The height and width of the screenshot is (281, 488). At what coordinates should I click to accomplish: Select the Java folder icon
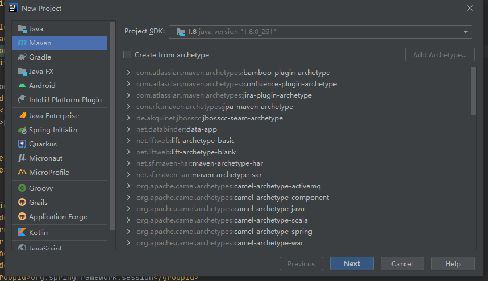[22, 28]
